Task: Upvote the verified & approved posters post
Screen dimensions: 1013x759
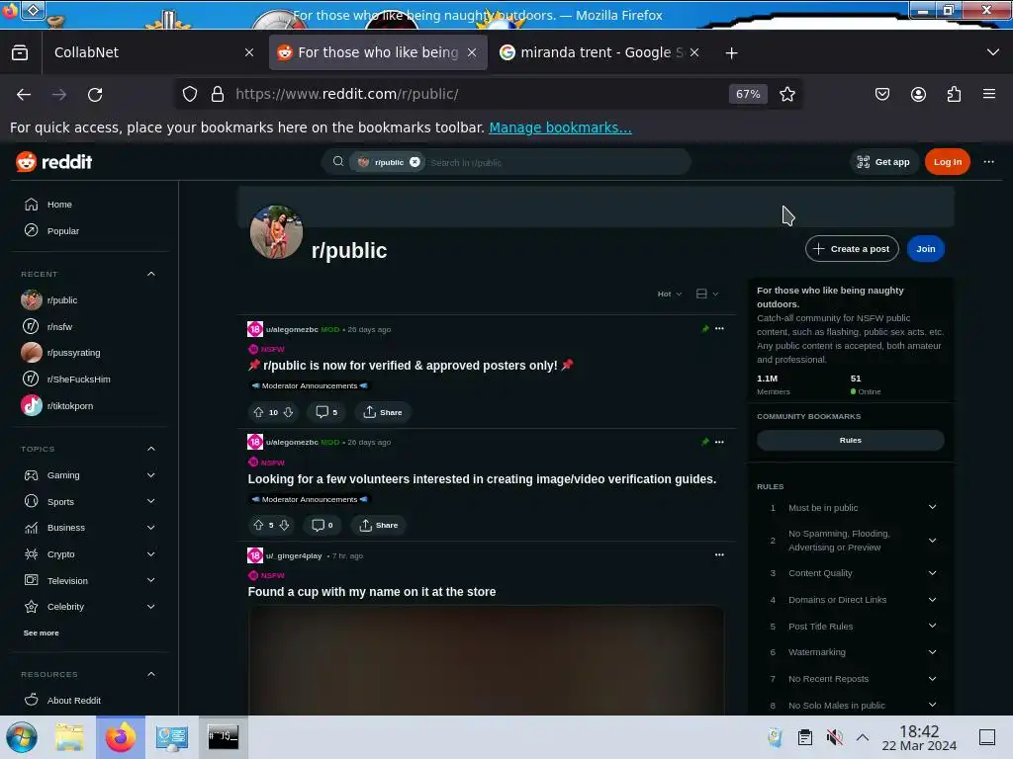Action: [258, 412]
